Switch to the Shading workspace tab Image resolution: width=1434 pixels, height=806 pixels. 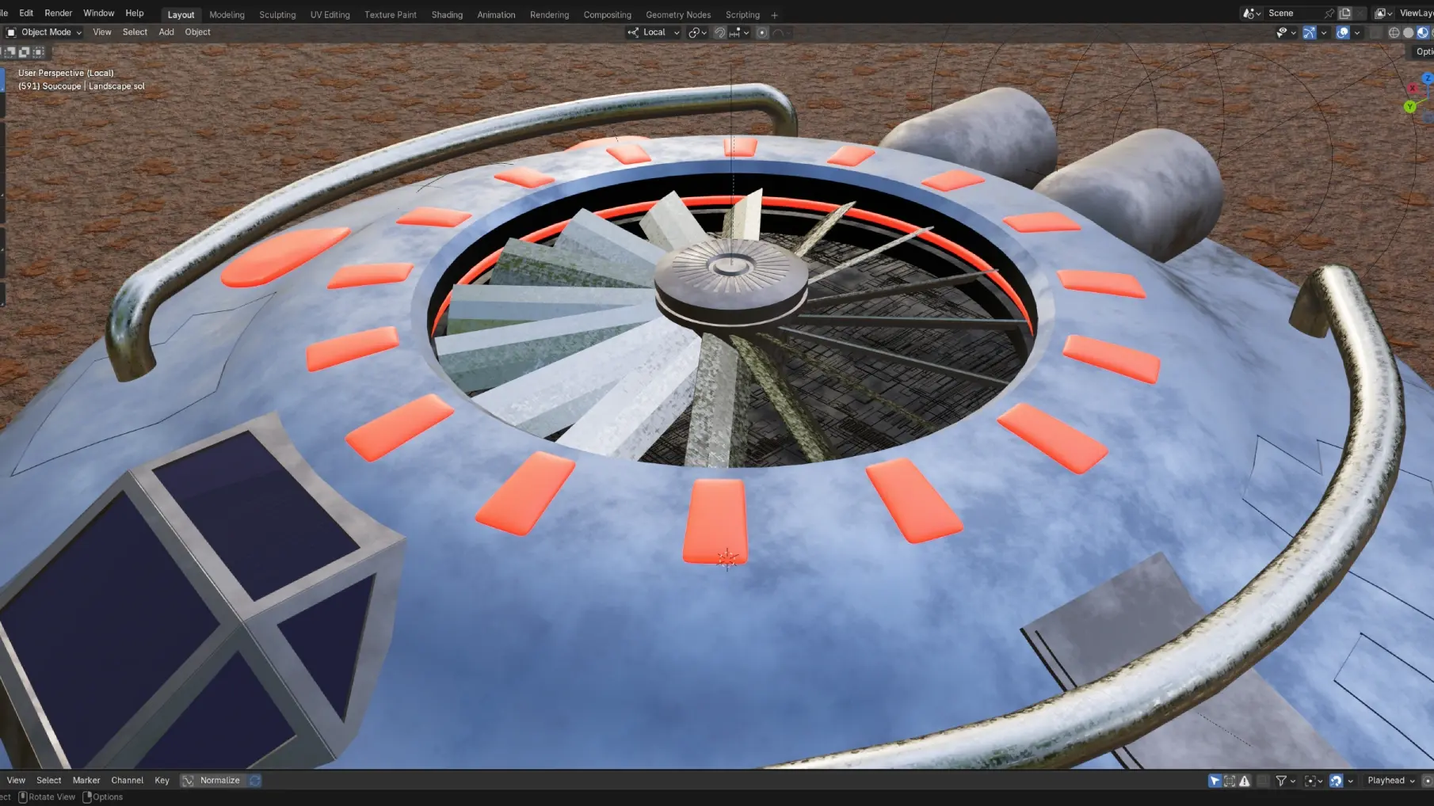pyautogui.click(x=447, y=15)
